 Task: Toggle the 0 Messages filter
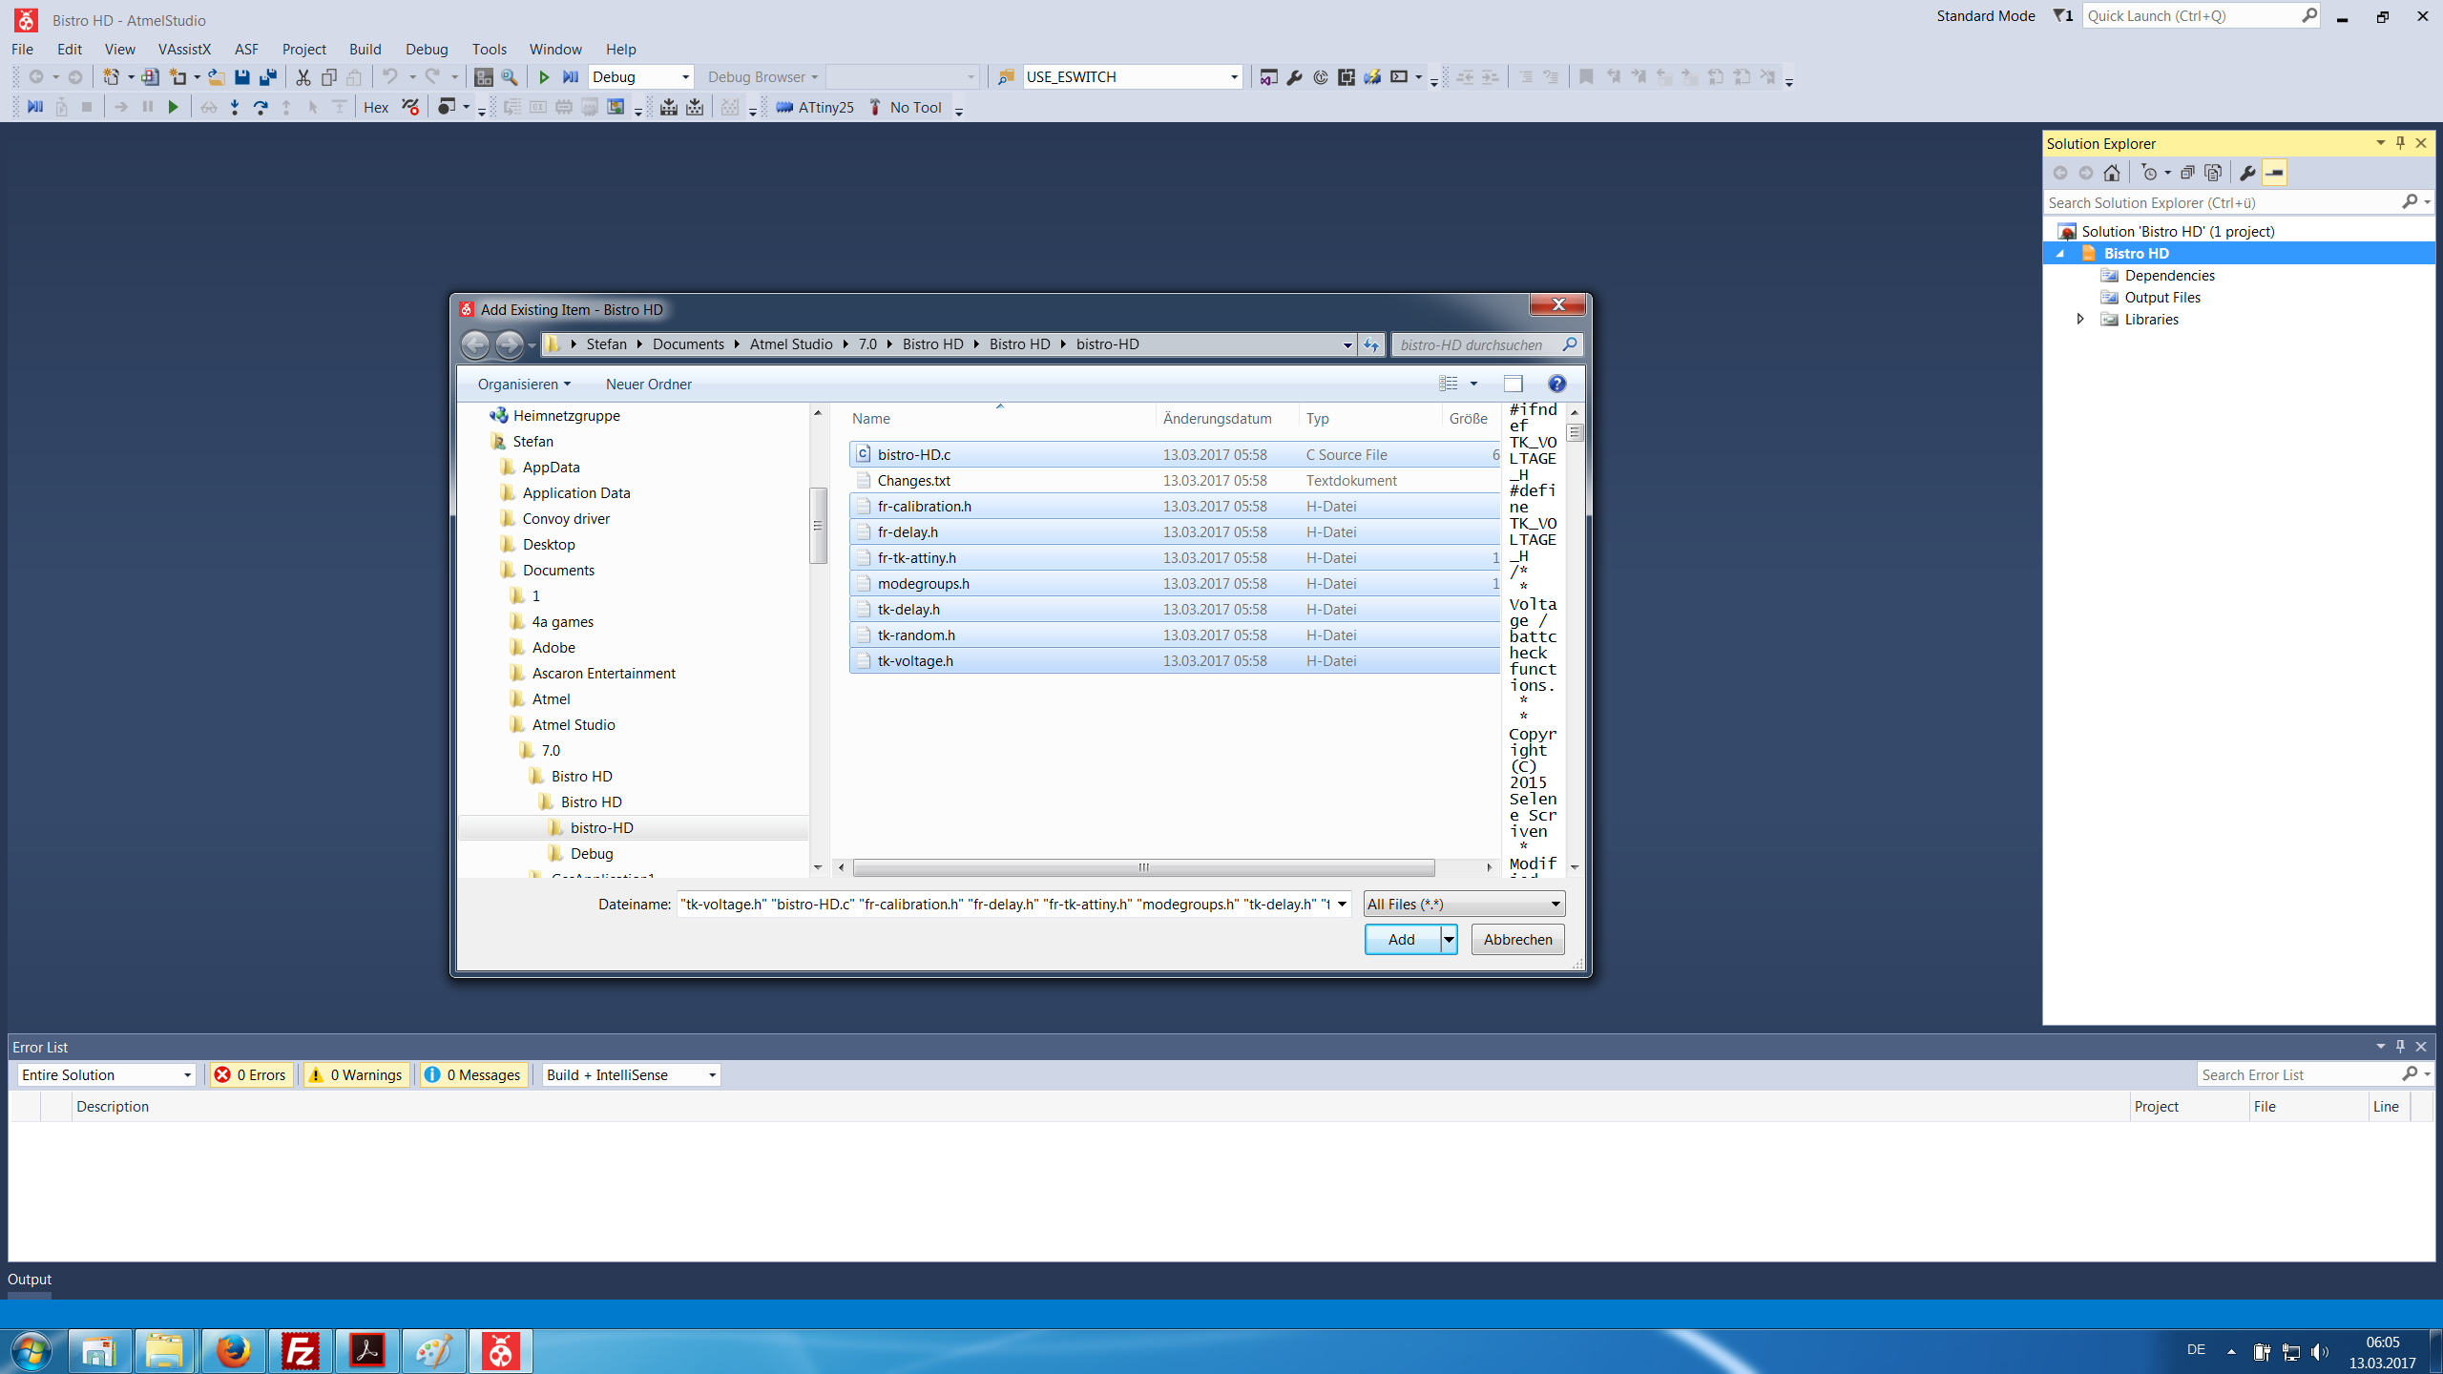tap(473, 1074)
